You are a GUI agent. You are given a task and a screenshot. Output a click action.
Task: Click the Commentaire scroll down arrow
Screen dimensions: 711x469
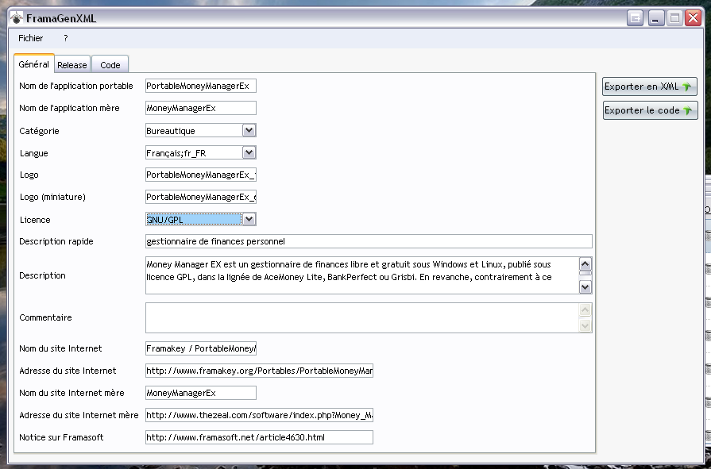585,325
